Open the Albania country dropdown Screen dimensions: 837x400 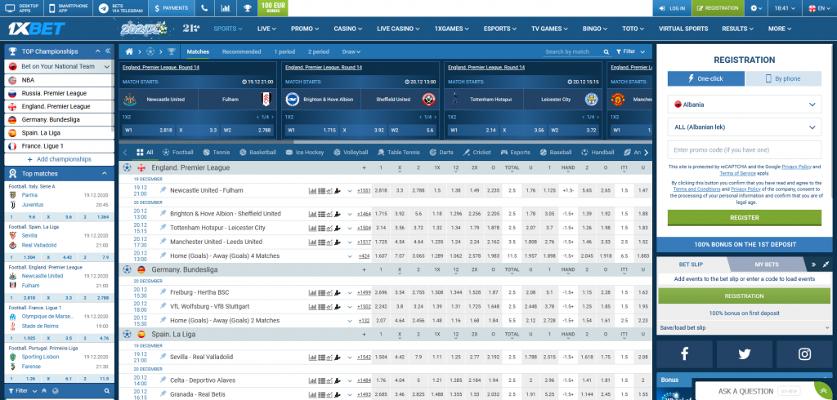744,104
